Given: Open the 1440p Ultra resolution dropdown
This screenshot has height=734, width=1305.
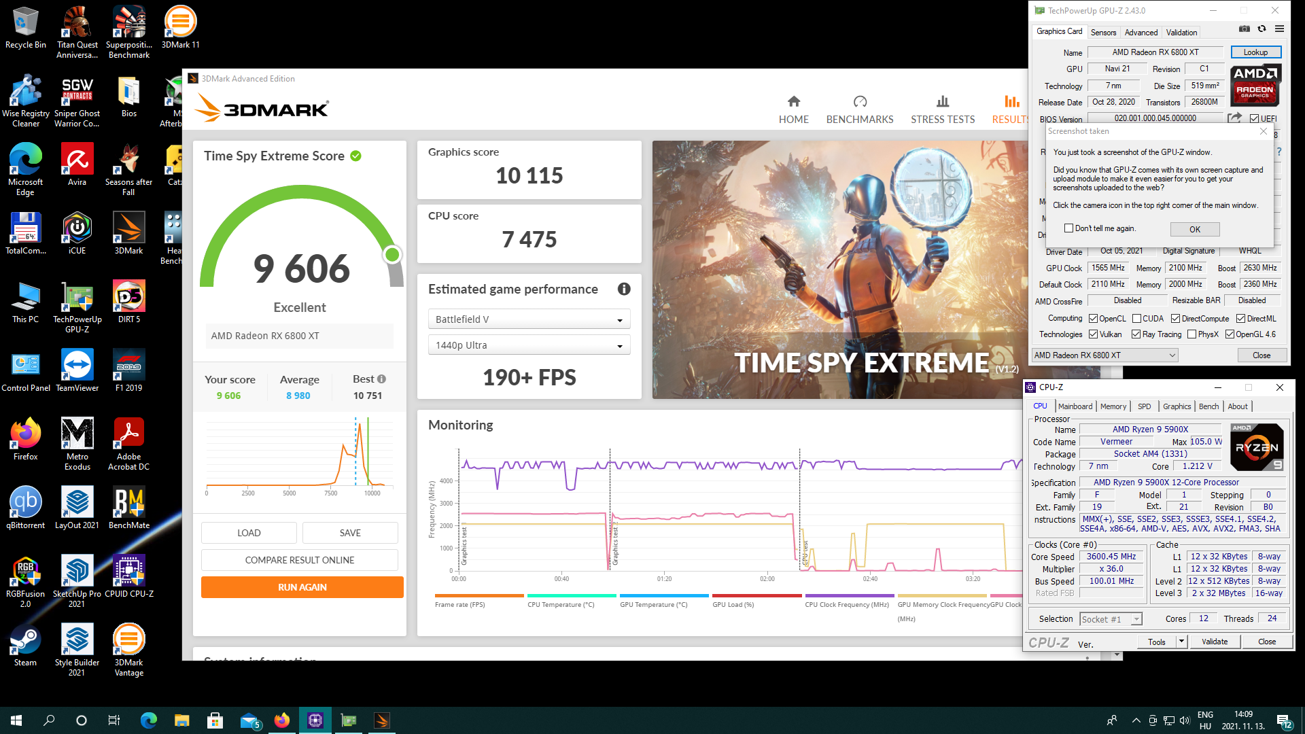Looking at the screenshot, I should [x=529, y=345].
